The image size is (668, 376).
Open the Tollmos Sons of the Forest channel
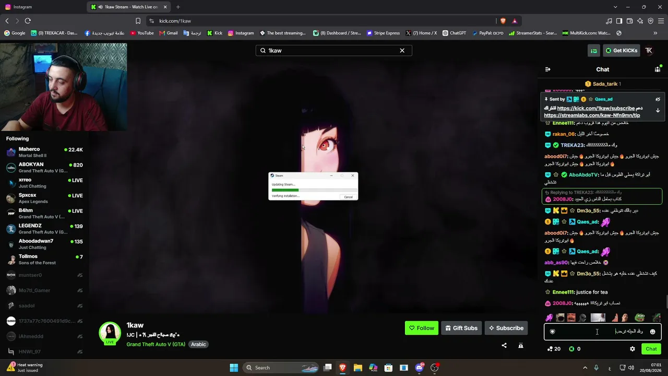[x=44, y=260]
